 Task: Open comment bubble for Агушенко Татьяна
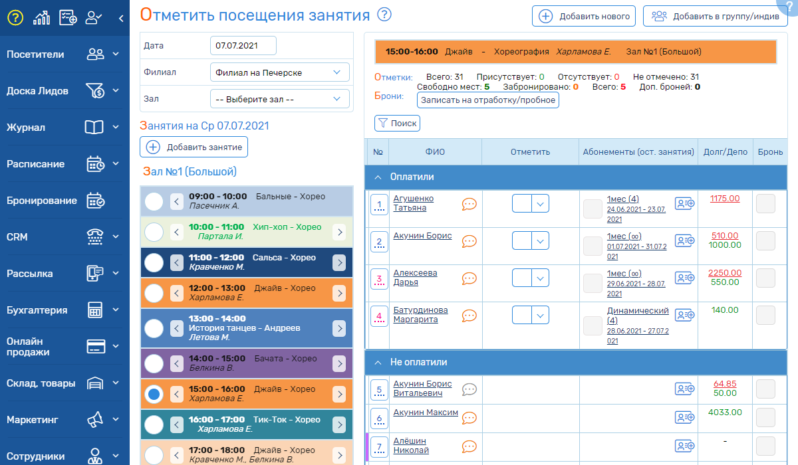(x=469, y=204)
